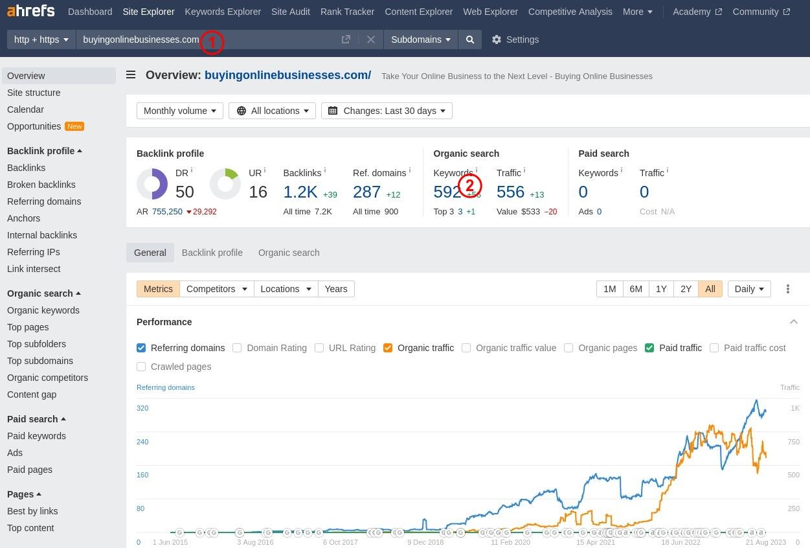Select the Years chart view

[336, 289]
